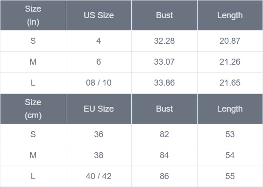Click EU size 36 cell

(99, 134)
